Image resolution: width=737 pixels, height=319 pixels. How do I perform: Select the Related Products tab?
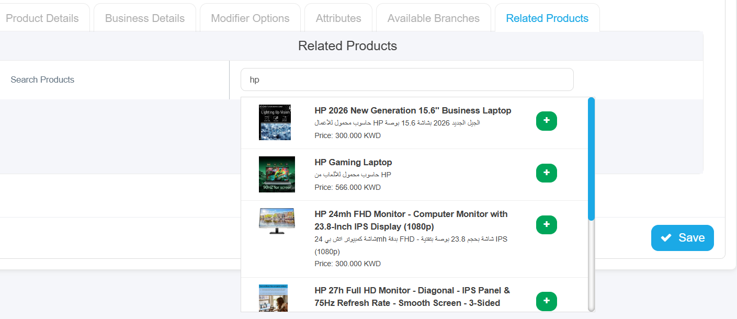[547, 18]
